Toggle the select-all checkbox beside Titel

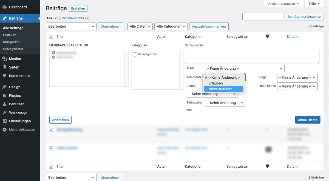[51, 36]
